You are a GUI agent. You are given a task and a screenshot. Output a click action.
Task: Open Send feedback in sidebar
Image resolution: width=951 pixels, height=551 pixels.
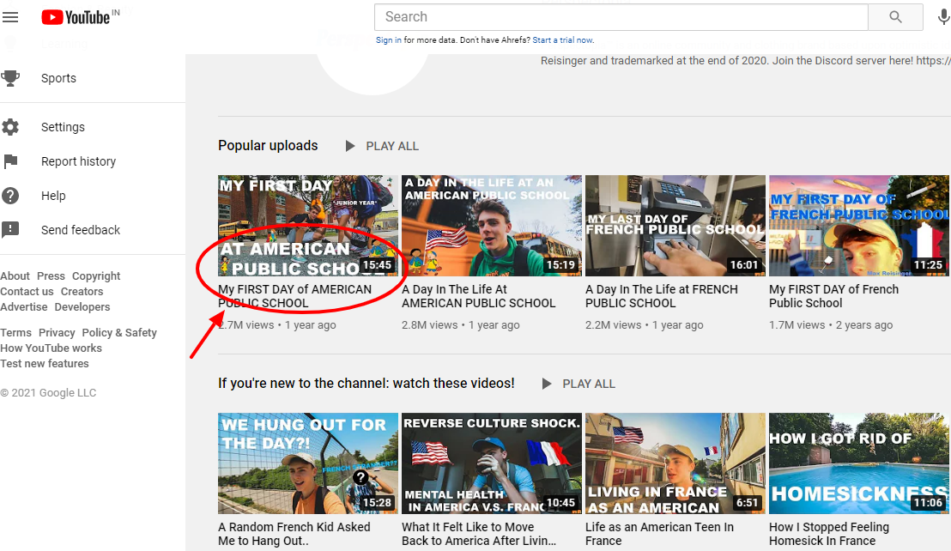(81, 230)
